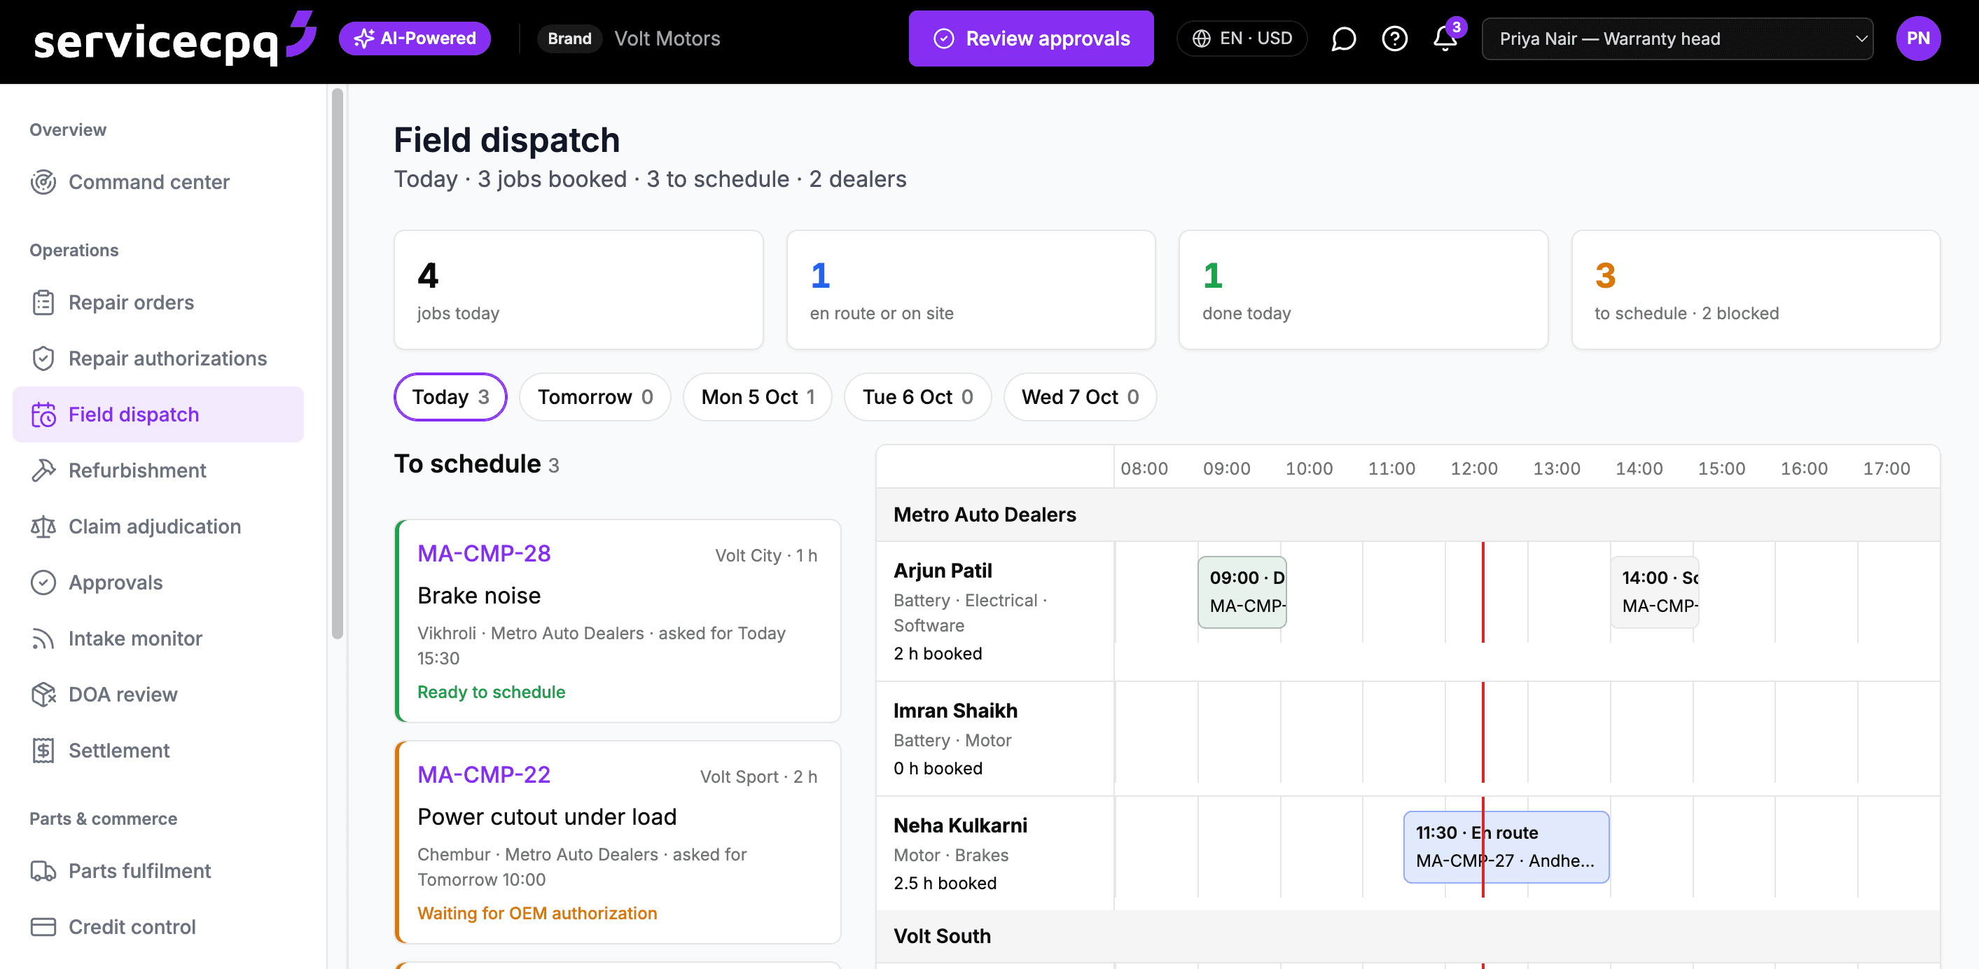This screenshot has width=1979, height=969.
Task: Open the MA-CMP-28 job link
Action: [x=483, y=554]
